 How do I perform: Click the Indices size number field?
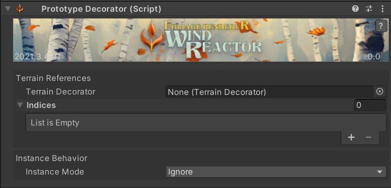tap(370, 105)
